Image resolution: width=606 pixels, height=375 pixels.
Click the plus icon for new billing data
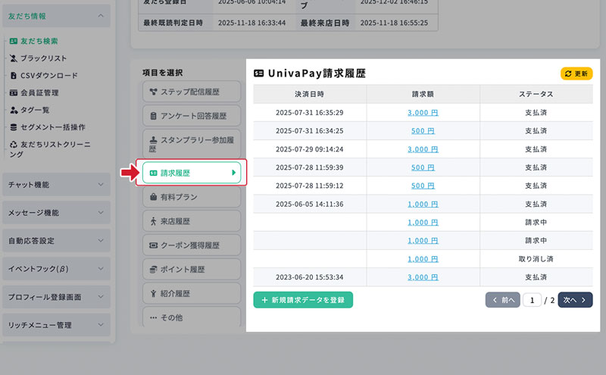[x=264, y=300]
